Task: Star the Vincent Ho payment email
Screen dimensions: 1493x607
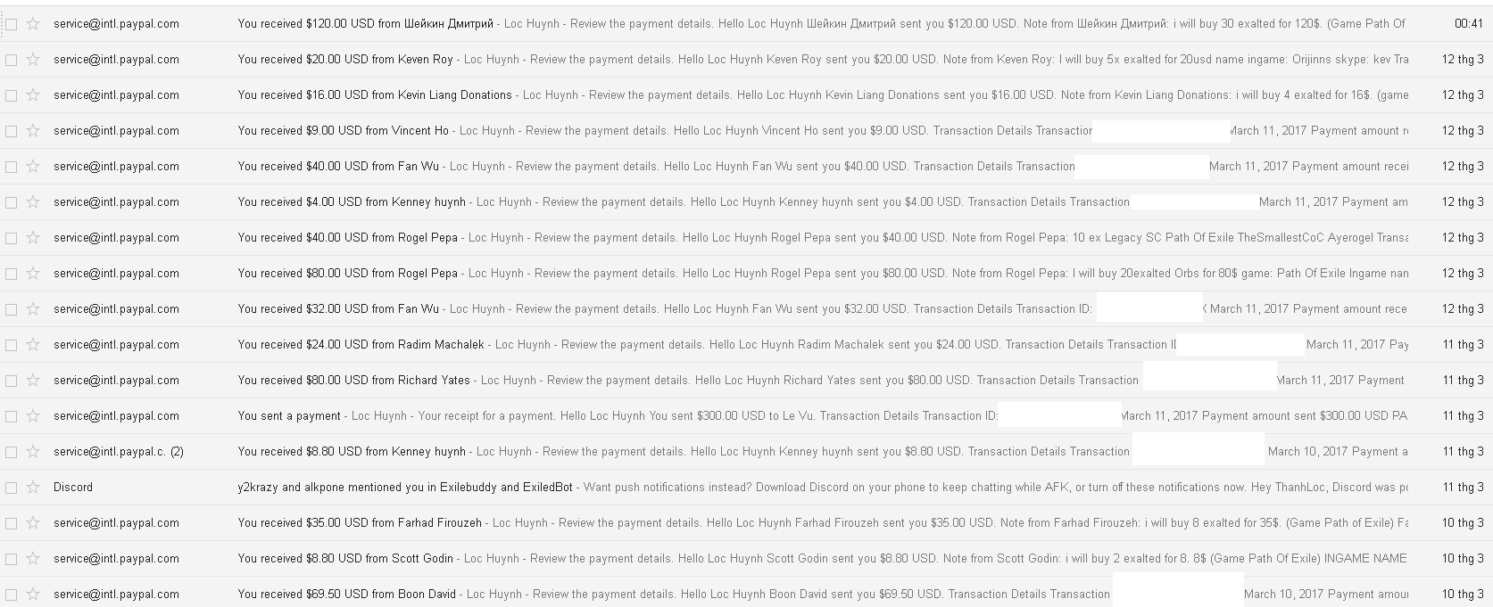Action: pyautogui.click(x=34, y=131)
